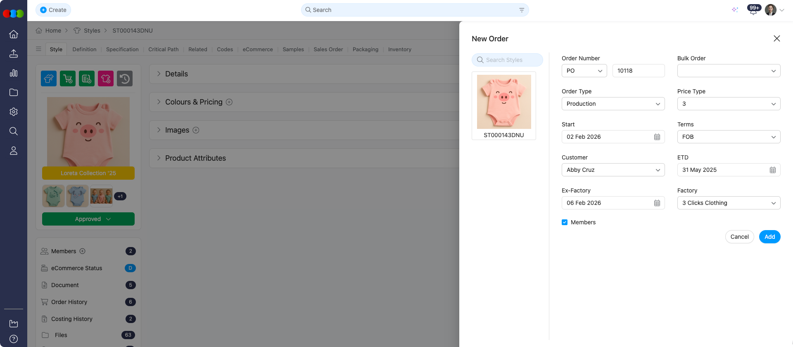Select the blue bodysuit colour thumbnail
This screenshot has width=793, height=347.
(77, 196)
